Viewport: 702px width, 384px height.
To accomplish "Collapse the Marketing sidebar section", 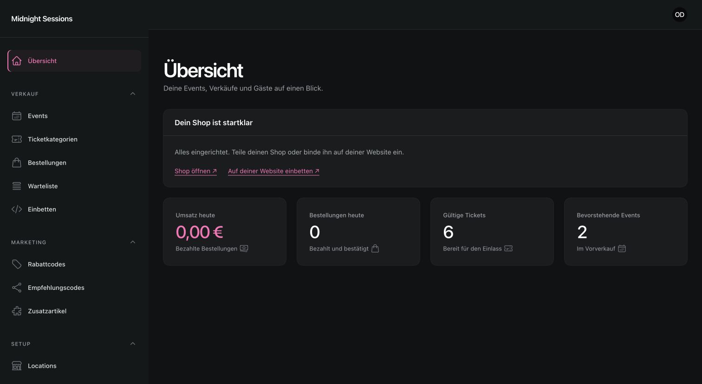I will pos(133,242).
